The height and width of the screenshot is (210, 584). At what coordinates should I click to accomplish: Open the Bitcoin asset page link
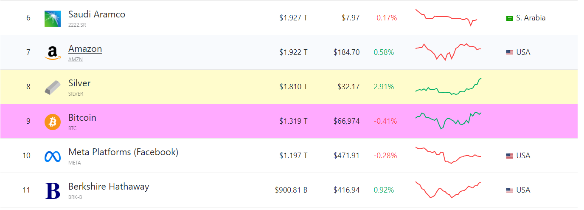pos(82,118)
